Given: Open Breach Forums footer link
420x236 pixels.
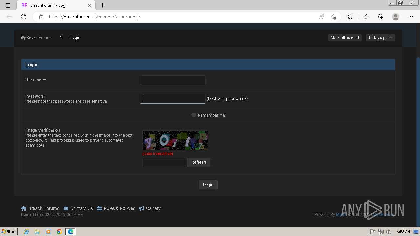Looking at the screenshot, I should 40,208.
